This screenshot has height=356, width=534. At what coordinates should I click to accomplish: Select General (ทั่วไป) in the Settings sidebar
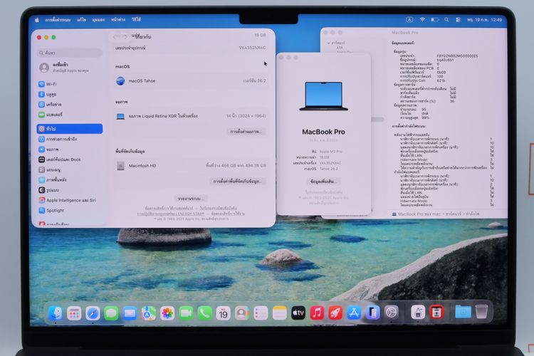[x=70, y=128]
